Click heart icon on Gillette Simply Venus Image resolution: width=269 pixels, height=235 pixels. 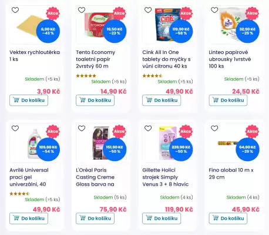pyautogui.click(x=148, y=128)
